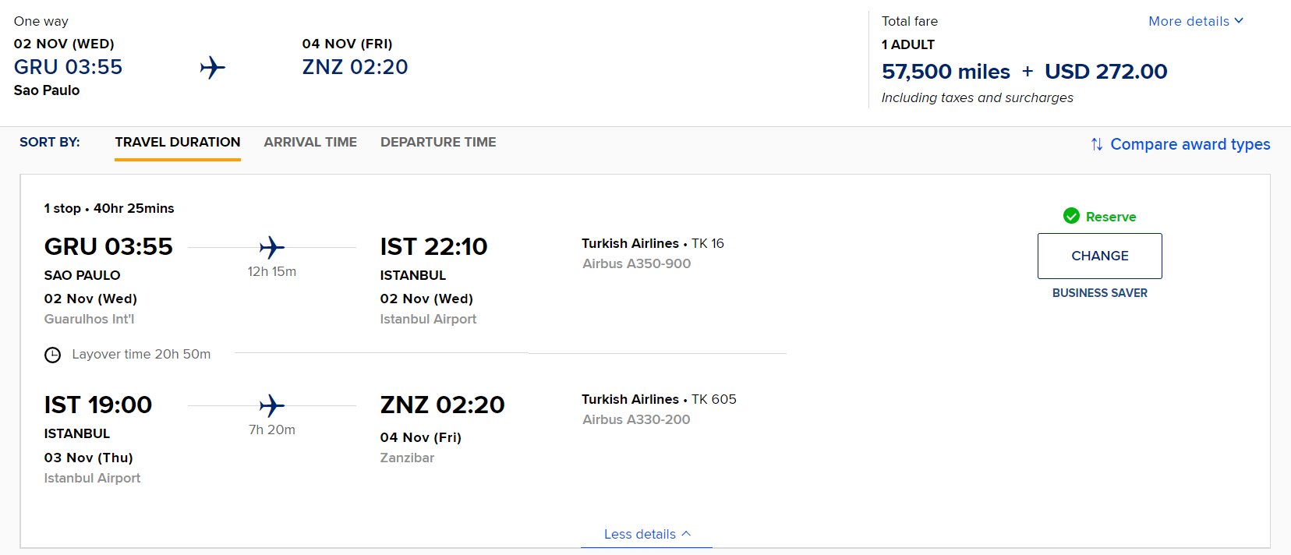Click Turkish Airlines TK 16 flight info
The width and height of the screenshot is (1291, 555).
tap(653, 243)
